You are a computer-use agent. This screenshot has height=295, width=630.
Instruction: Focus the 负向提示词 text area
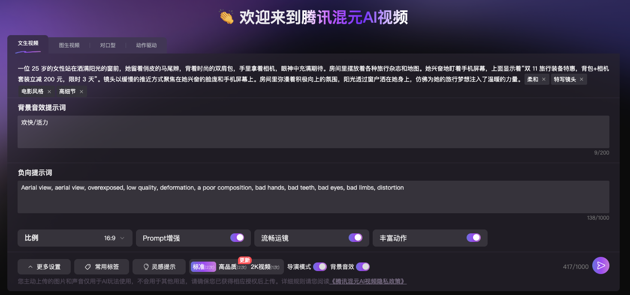pos(313,197)
